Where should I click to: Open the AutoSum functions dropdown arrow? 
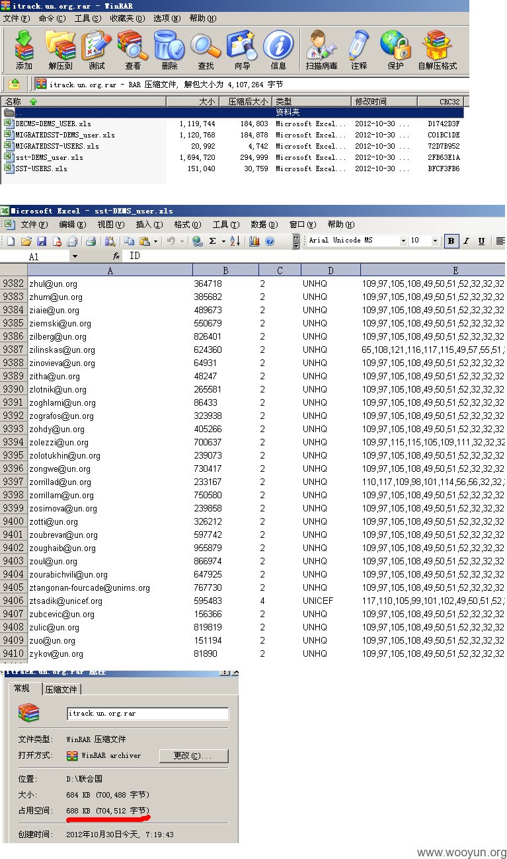[223, 241]
